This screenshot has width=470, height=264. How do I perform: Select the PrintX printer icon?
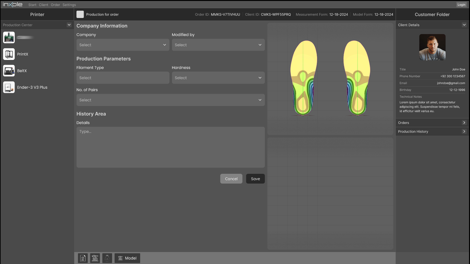tap(9, 54)
